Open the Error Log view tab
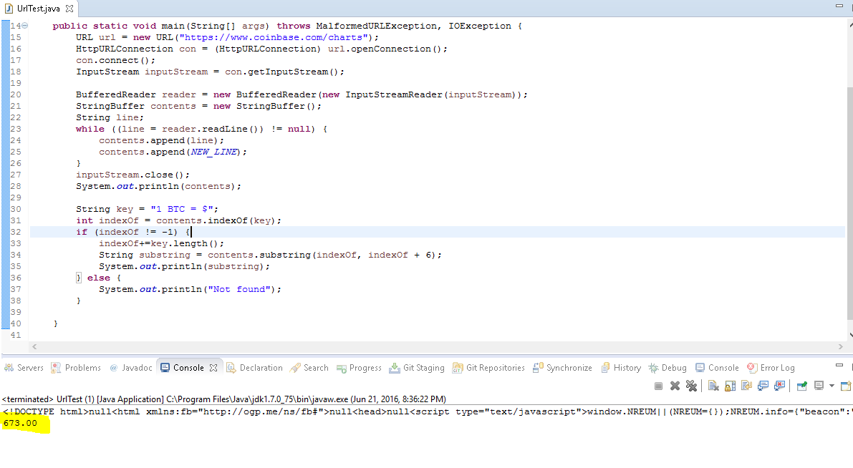The width and height of the screenshot is (853, 468). [x=771, y=368]
